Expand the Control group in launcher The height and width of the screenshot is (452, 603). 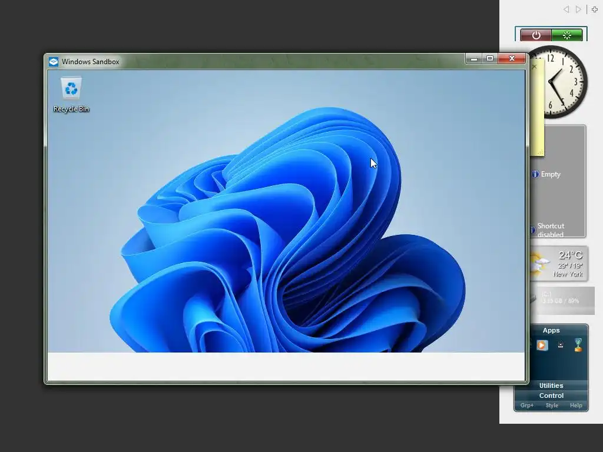pos(551,395)
